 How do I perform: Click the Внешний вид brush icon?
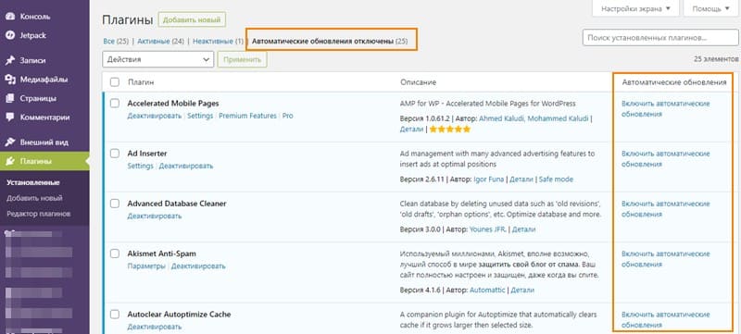10,142
